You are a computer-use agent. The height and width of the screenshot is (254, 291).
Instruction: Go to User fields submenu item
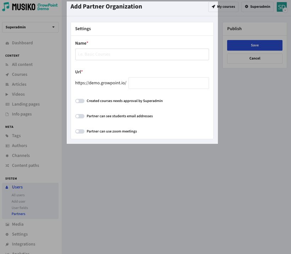20,208
